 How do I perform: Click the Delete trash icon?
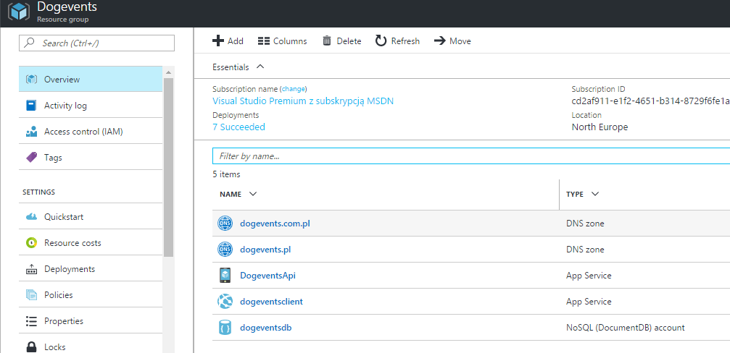(328, 41)
